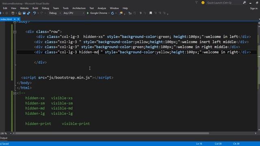Open the Google Chrome browser target dropdown arrow

pyautogui.click(x=109, y=13)
